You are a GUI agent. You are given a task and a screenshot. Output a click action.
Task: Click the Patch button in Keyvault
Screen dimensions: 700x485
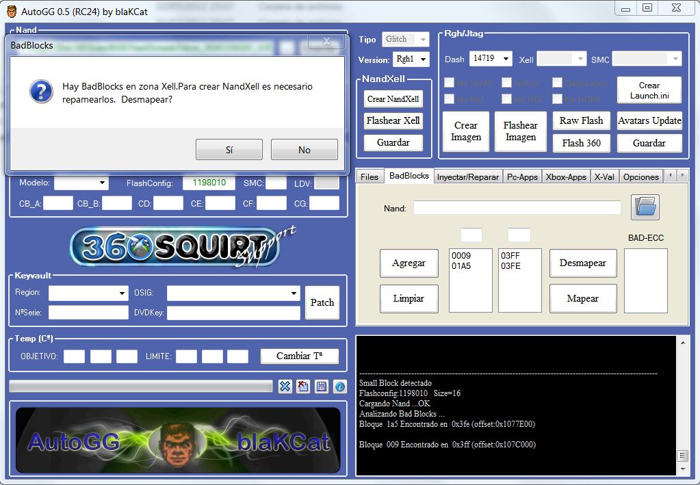tap(322, 302)
